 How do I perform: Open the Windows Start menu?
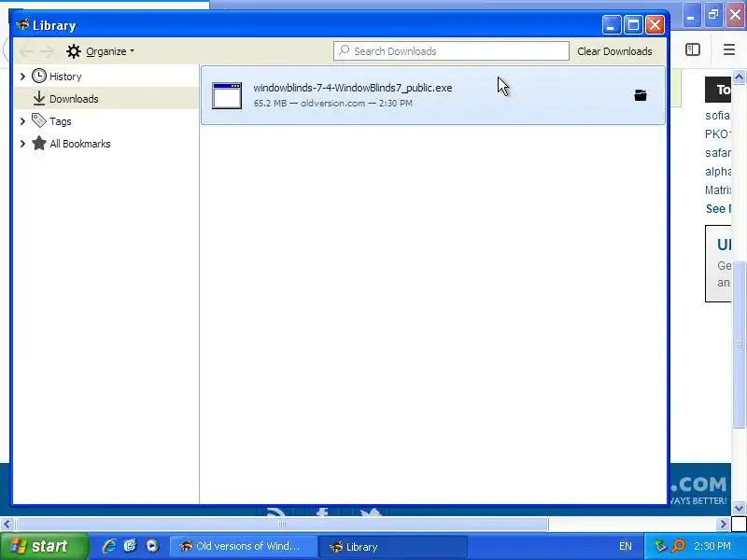click(44, 546)
